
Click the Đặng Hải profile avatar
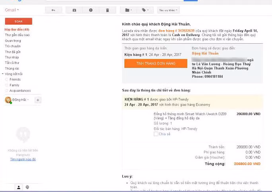point(8,100)
